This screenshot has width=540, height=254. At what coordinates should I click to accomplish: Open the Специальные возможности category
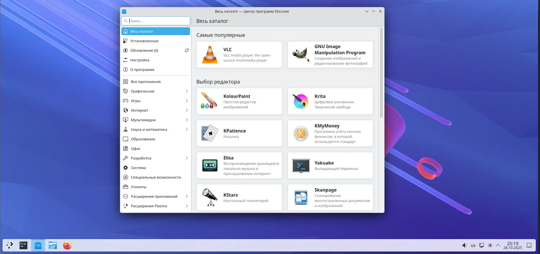pos(156,177)
